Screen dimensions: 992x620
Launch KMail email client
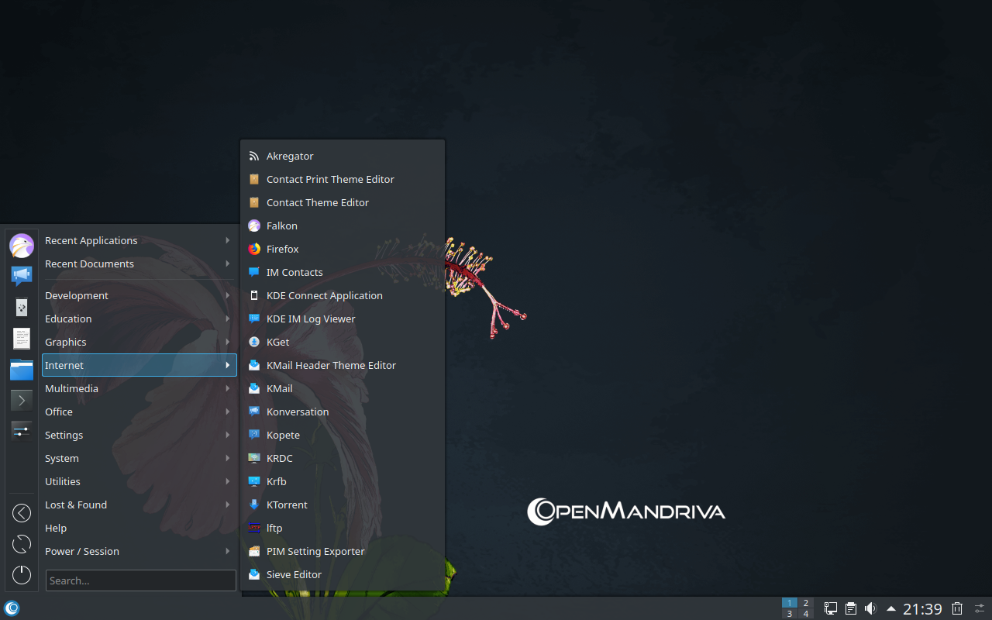279,388
